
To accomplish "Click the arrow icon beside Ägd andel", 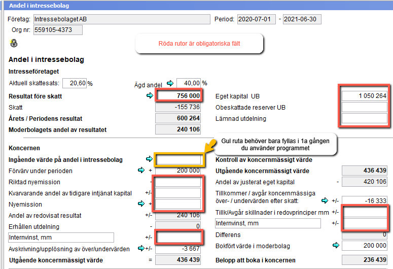I will [x=170, y=83].
